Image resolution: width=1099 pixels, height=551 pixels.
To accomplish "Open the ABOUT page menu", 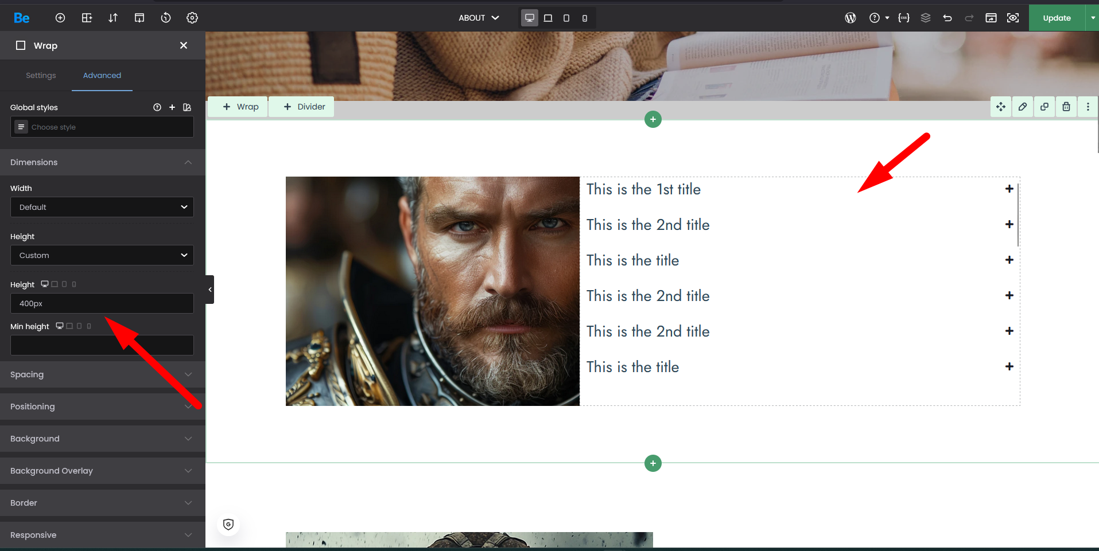I will (479, 18).
